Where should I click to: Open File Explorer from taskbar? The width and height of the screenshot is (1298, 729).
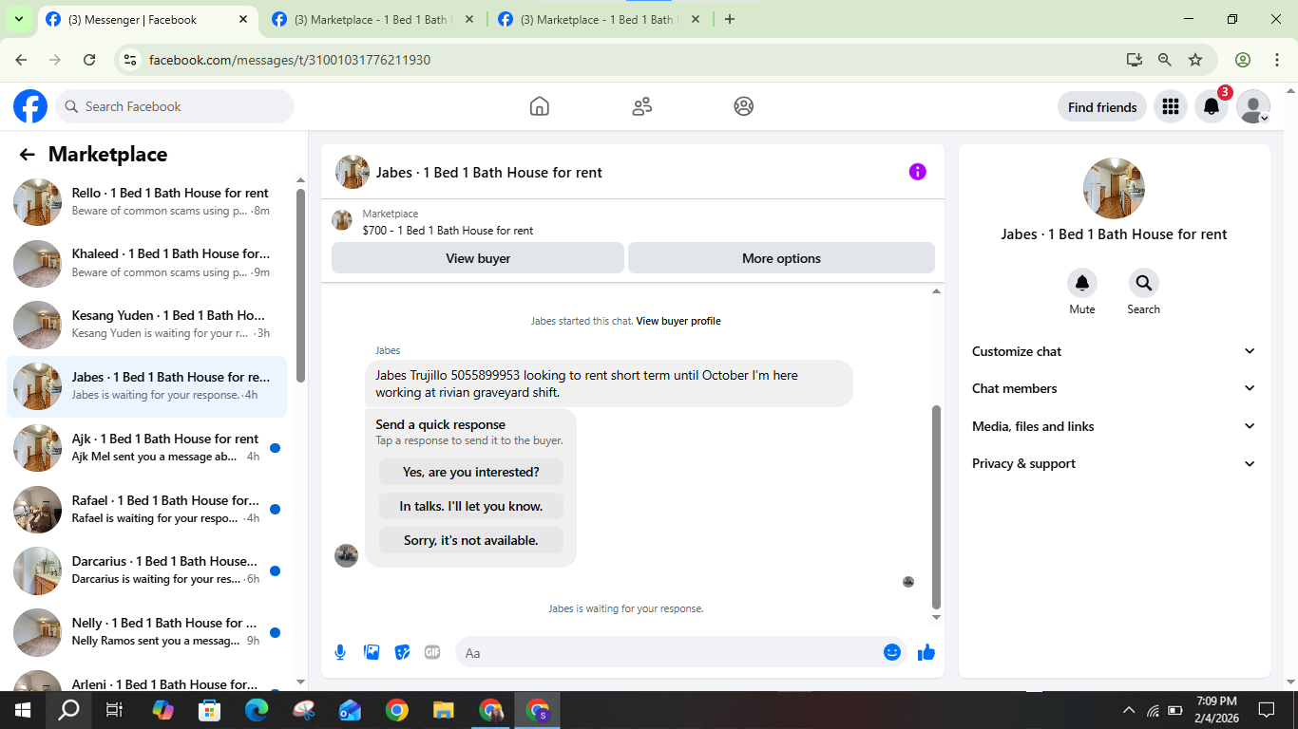click(x=443, y=710)
